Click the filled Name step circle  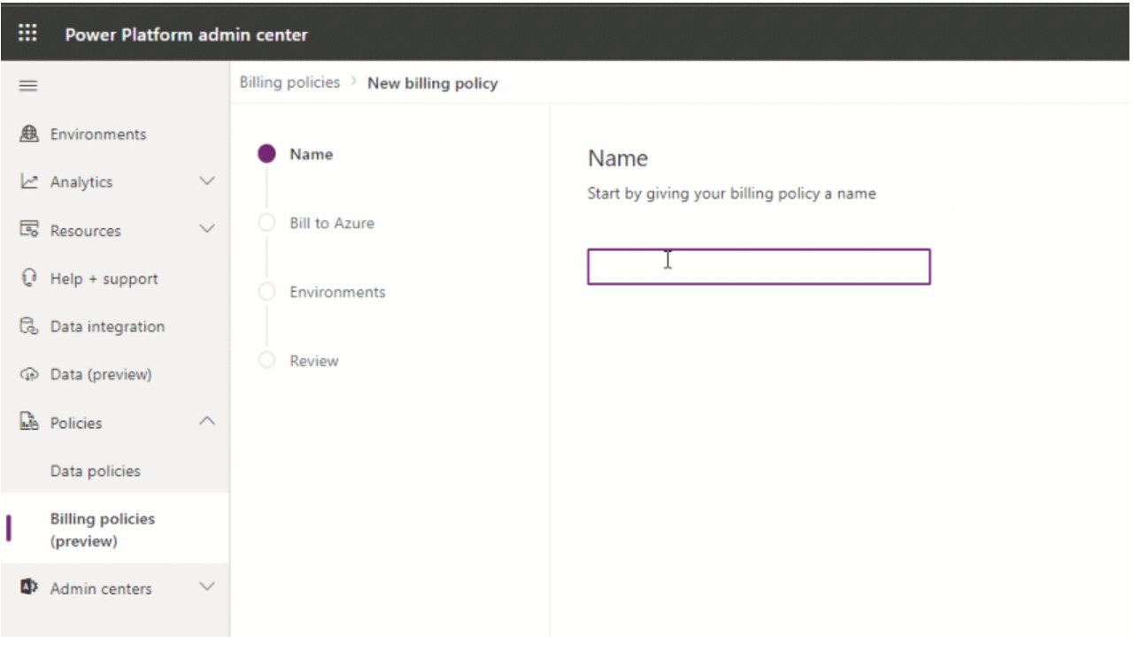[x=266, y=154]
